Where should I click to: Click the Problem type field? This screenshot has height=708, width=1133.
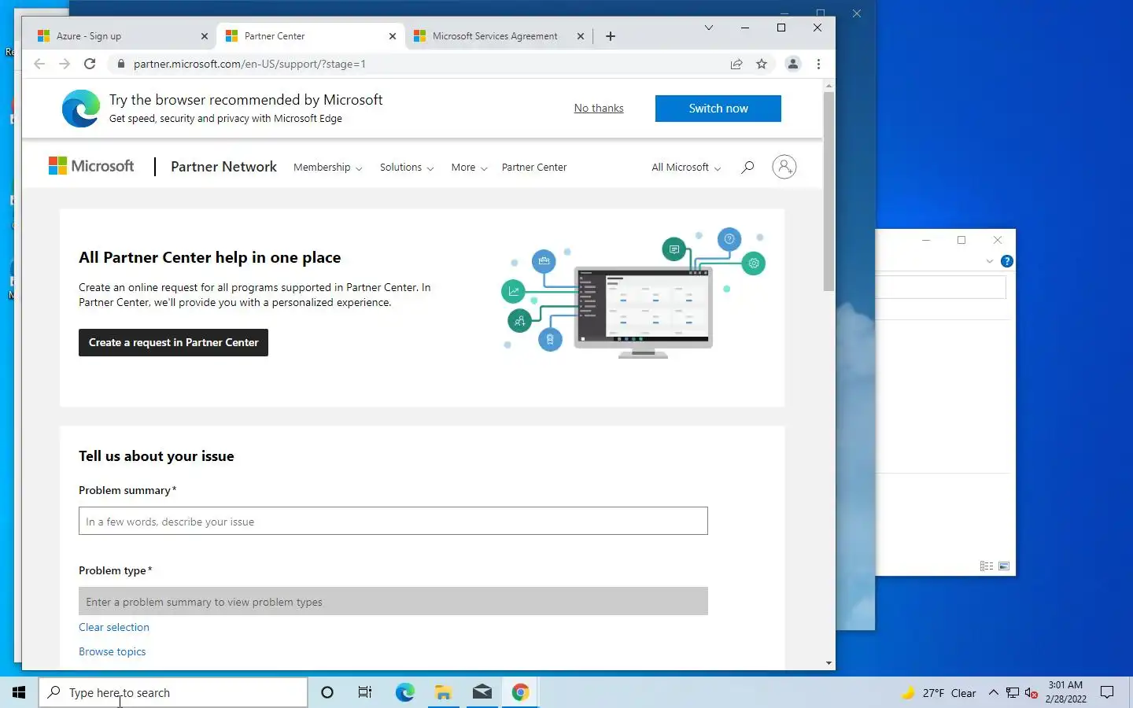393,601
